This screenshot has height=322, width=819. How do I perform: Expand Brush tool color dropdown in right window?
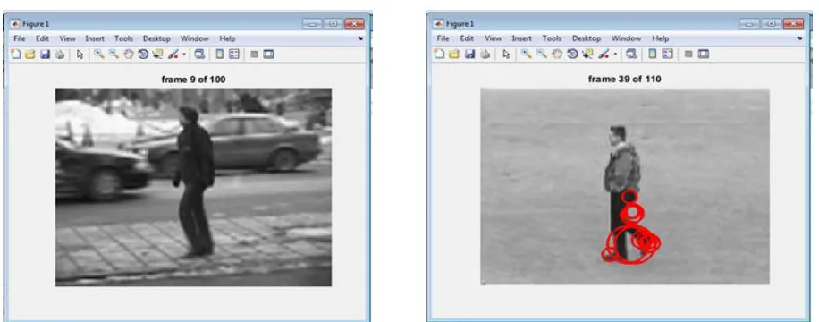(615, 54)
